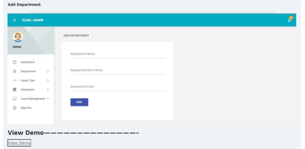305x149 pixels.
Task: Open Dashboard in the sidebar
Action: (x=27, y=62)
